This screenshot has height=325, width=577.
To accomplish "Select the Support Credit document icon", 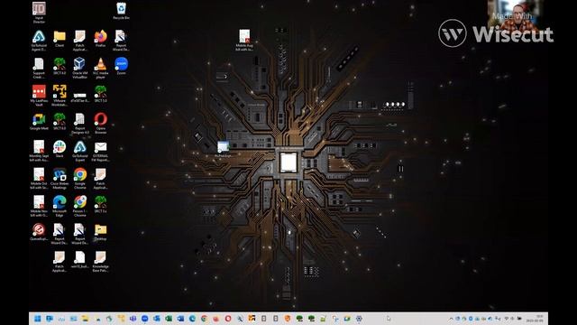I will click(x=39, y=69).
